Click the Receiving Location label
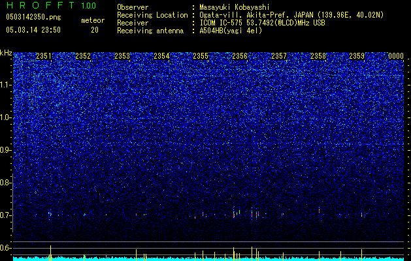 click(x=152, y=15)
